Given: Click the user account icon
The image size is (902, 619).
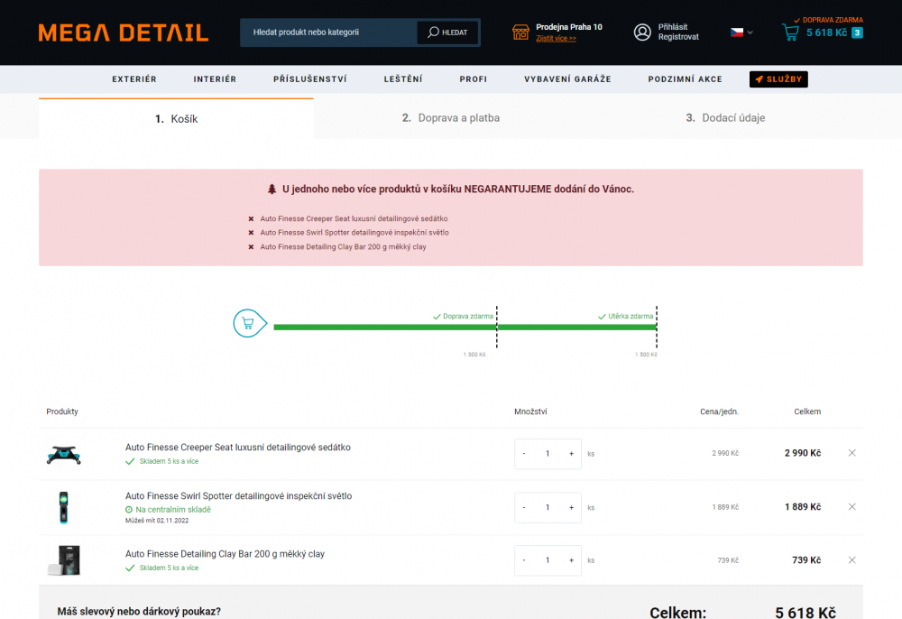Looking at the screenshot, I should click(x=642, y=32).
